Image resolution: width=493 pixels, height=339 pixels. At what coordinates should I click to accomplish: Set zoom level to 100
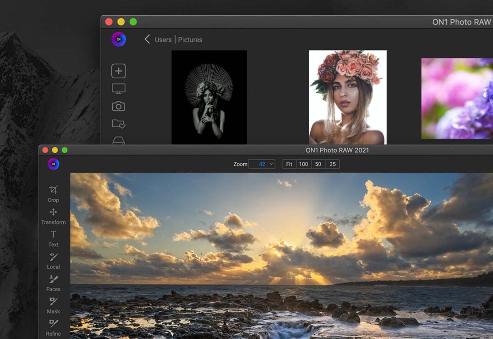pyautogui.click(x=303, y=164)
